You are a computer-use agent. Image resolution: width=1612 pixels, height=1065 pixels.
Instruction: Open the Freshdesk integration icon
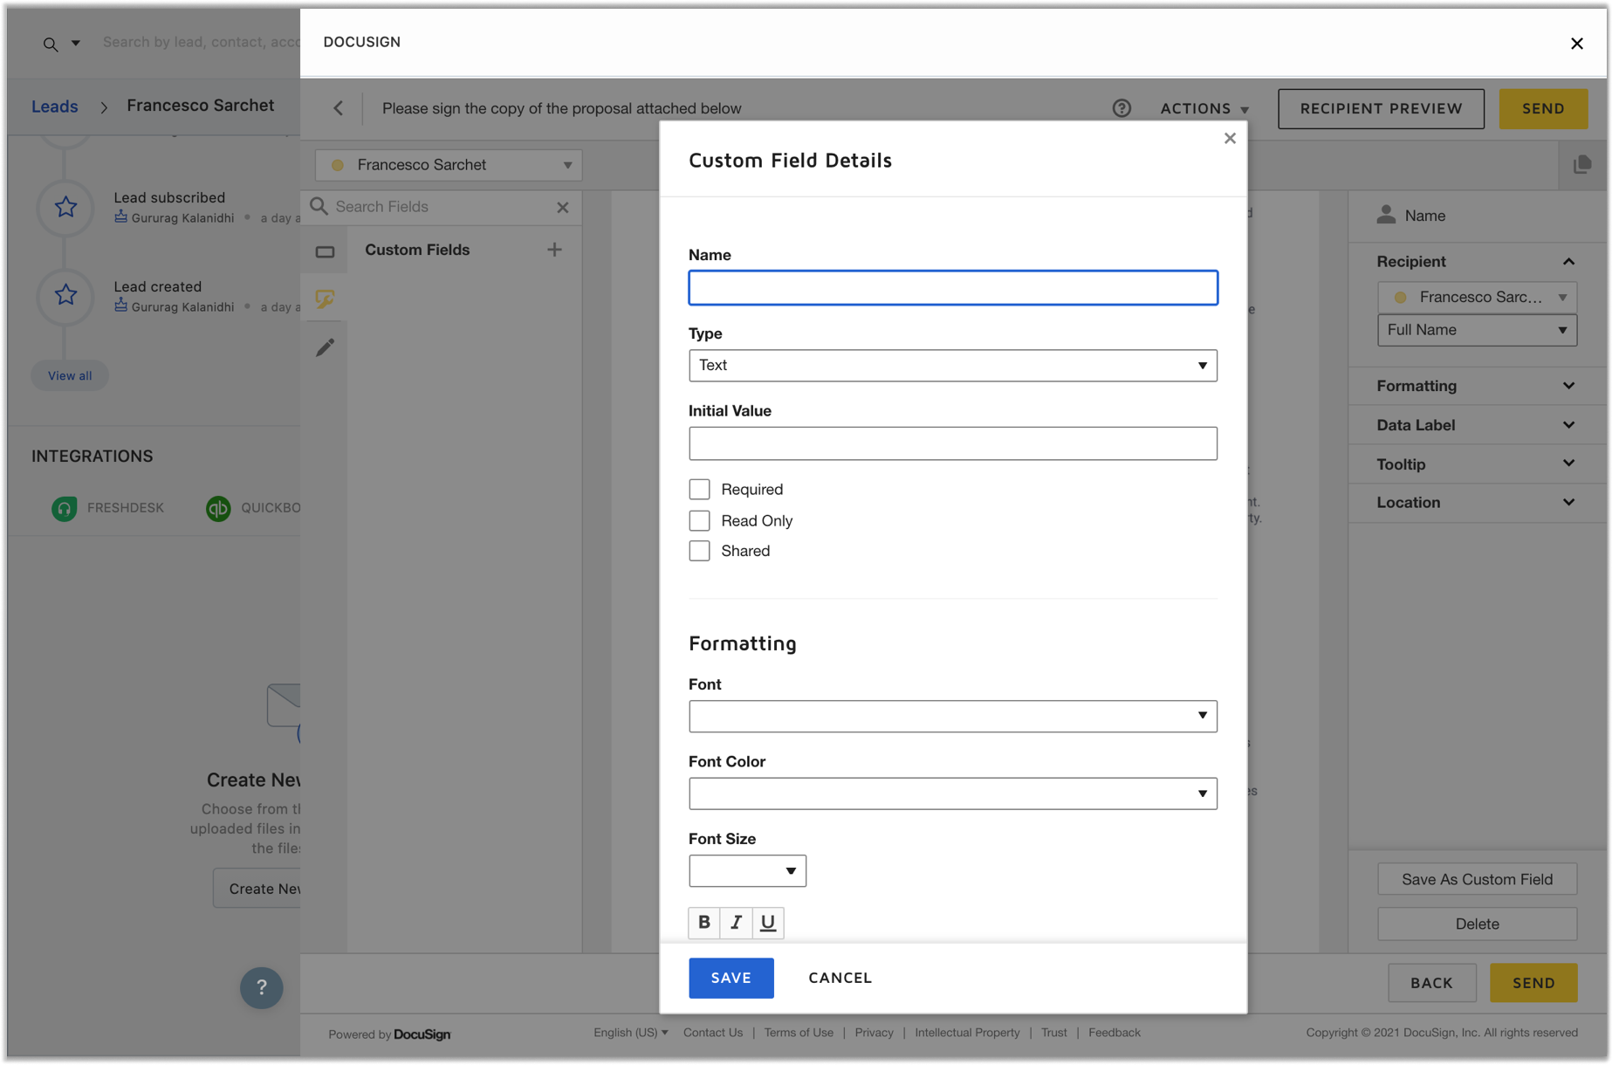64,508
